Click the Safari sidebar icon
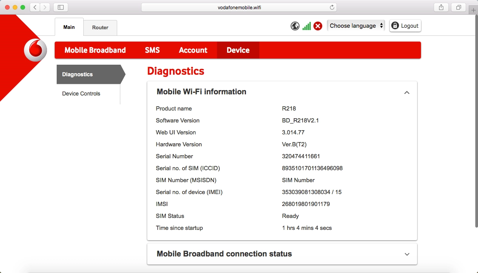The width and height of the screenshot is (478, 273). pos(61,7)
